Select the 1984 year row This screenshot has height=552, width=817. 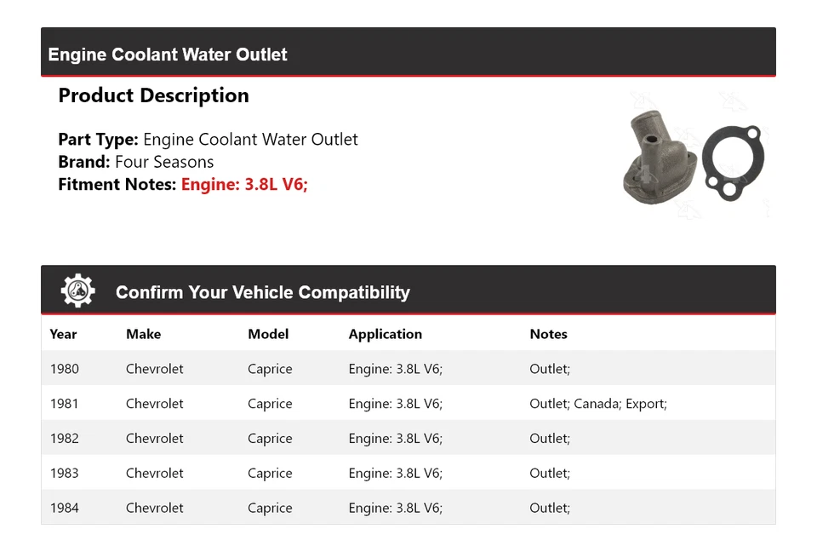click(65, 508)
